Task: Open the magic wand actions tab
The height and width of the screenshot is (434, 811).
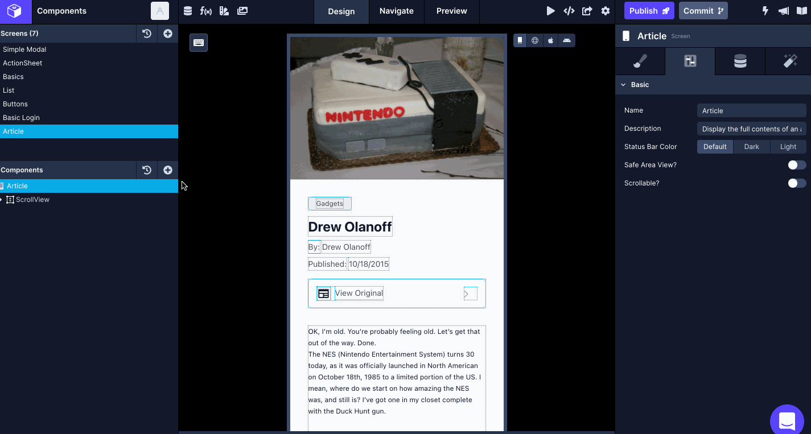Action: [x=790, y=61]
